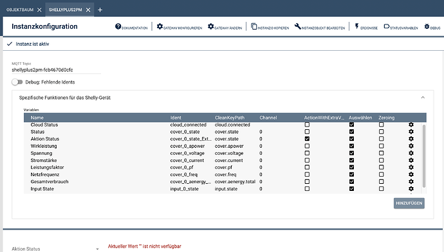Switch to the OBJEKTBAUM tab
444x252 pixels.
point(20,10)
